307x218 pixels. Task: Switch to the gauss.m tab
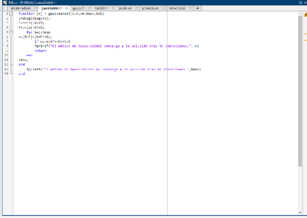click(78, 8)
